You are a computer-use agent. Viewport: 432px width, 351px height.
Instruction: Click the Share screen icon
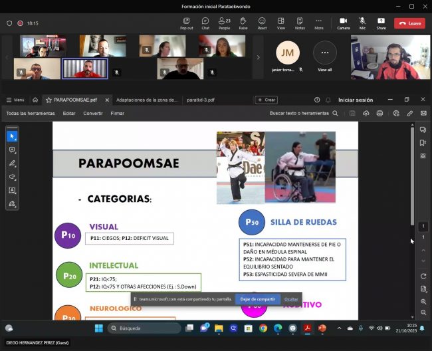381,23
